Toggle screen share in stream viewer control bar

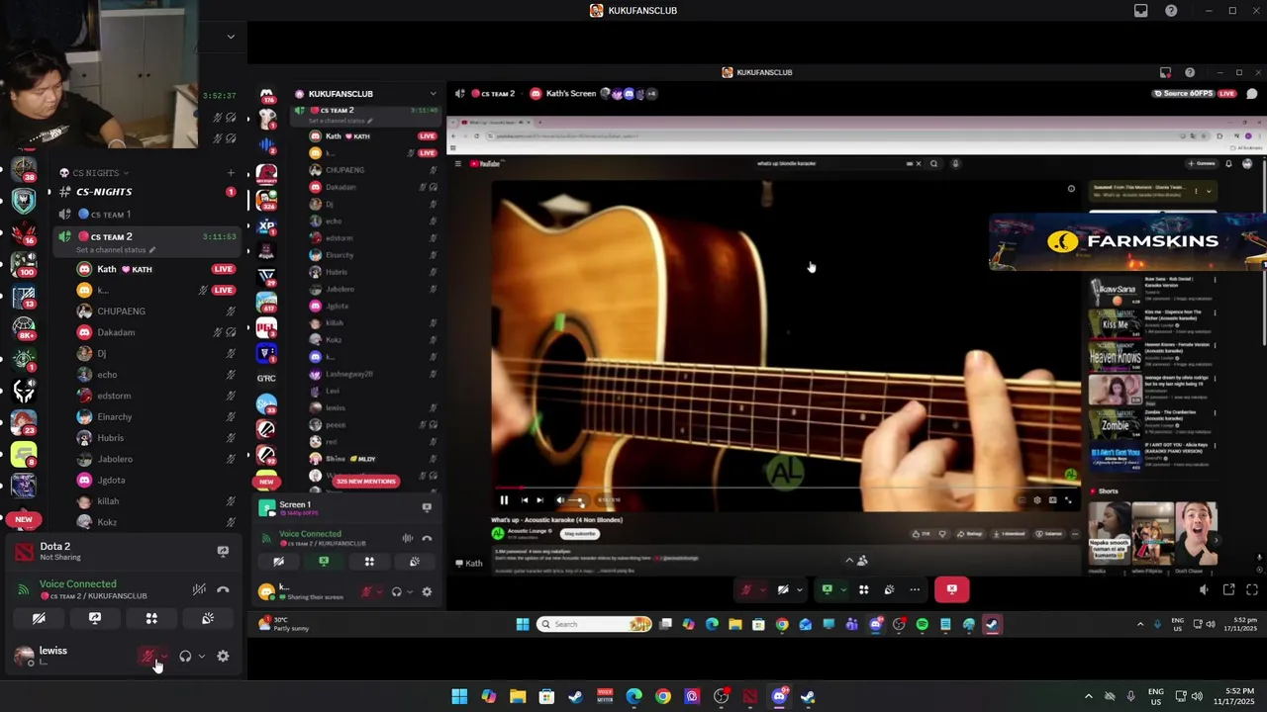tap(828, 589)
